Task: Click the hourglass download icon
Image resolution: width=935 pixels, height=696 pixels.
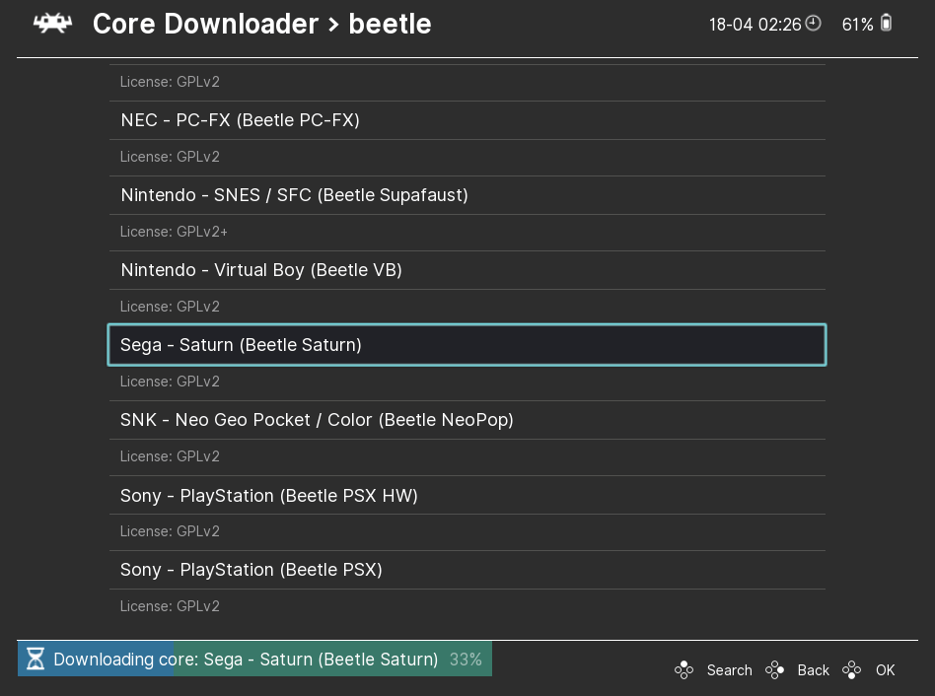Action: pos(36,659)
